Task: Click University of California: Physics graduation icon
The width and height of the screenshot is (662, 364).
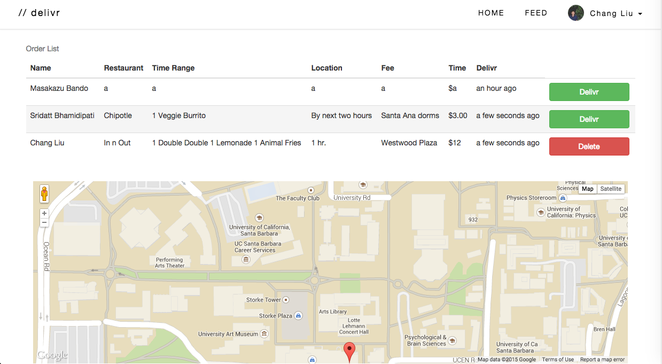Action: [x=541, y=213]
